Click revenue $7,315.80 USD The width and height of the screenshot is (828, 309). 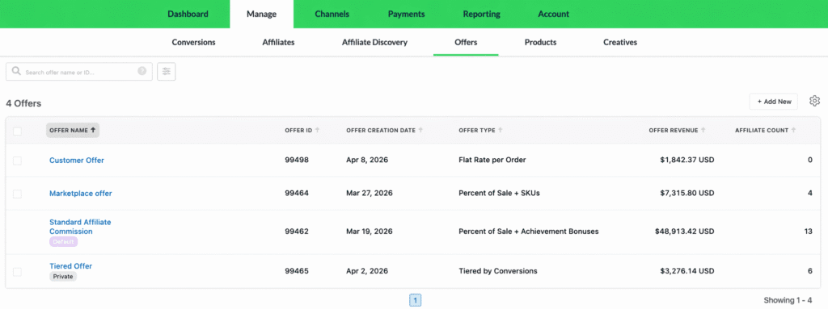(687, 194)
